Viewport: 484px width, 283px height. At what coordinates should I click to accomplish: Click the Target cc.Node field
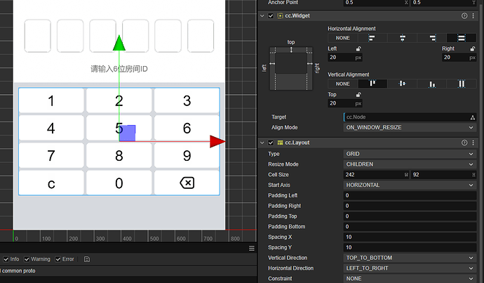point(410,117)
